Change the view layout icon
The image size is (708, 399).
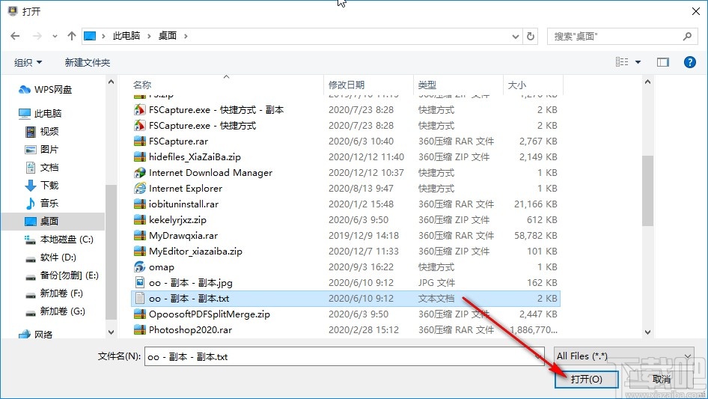[622, 62]
